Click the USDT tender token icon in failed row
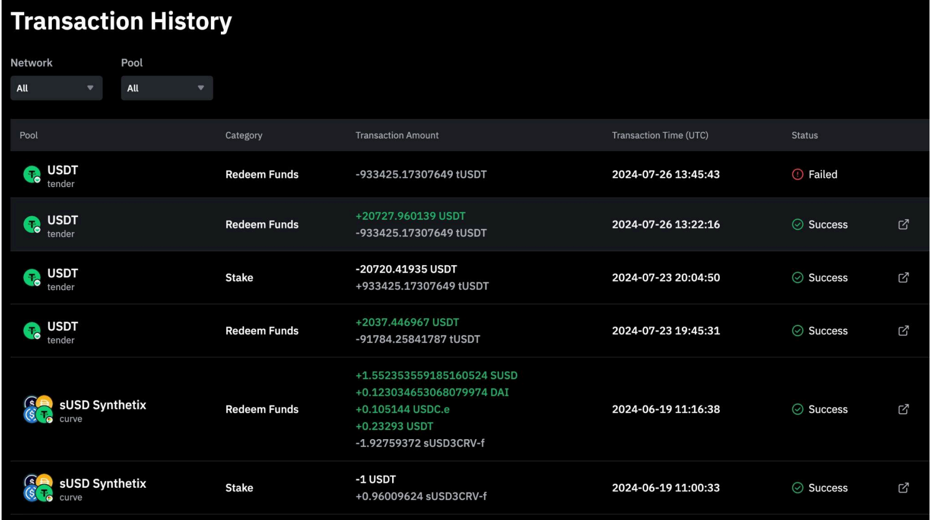 [32, 174]
